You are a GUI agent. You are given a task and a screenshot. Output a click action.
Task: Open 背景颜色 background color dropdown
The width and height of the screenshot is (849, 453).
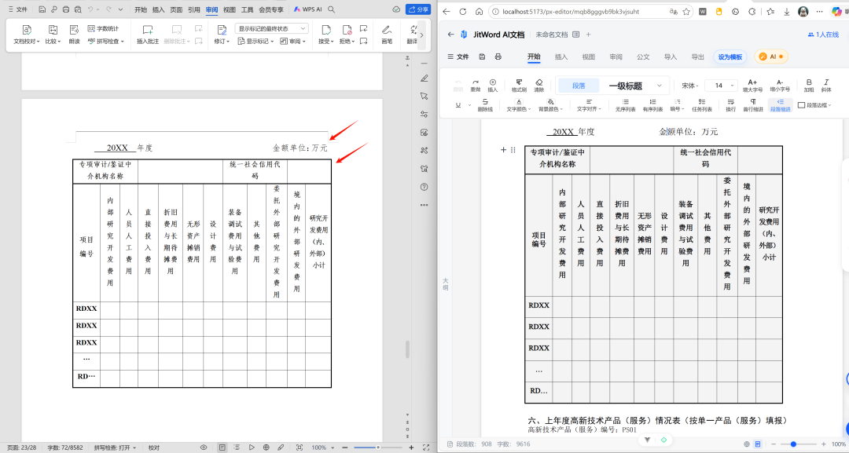[550, 105]
